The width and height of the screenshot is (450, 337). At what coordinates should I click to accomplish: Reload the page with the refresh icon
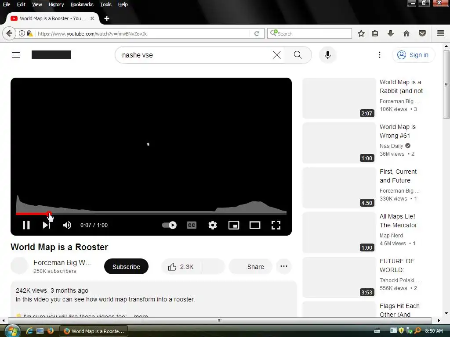coord(257,33)
